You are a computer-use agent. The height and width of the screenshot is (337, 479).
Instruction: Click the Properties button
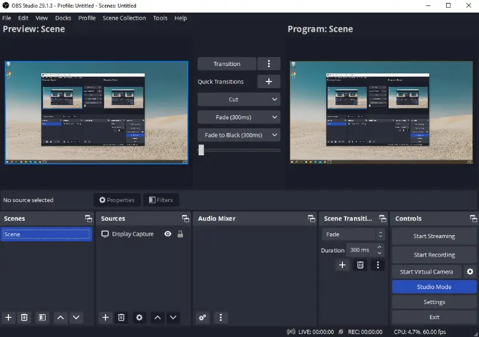117,200
